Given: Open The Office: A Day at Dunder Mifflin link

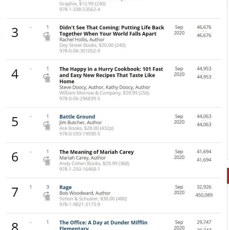Looking at the screenshot, I should click(x=103, y=223).
